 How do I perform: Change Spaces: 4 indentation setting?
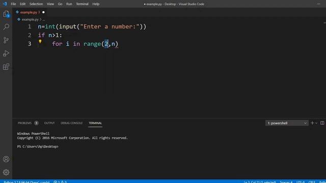[286, 182]
